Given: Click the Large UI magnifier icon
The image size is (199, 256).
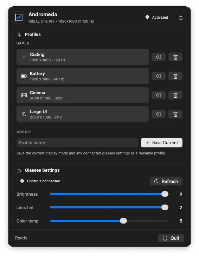Looking at the screenshot, I should coord(24,114).
